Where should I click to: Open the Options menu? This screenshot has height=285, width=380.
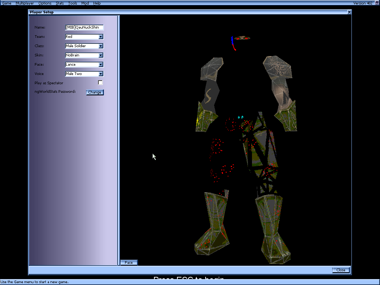pyautogui.click(x=45, y=3)
